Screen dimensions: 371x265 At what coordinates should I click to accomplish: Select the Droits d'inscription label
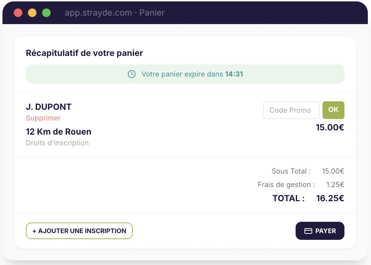(57, 143)
